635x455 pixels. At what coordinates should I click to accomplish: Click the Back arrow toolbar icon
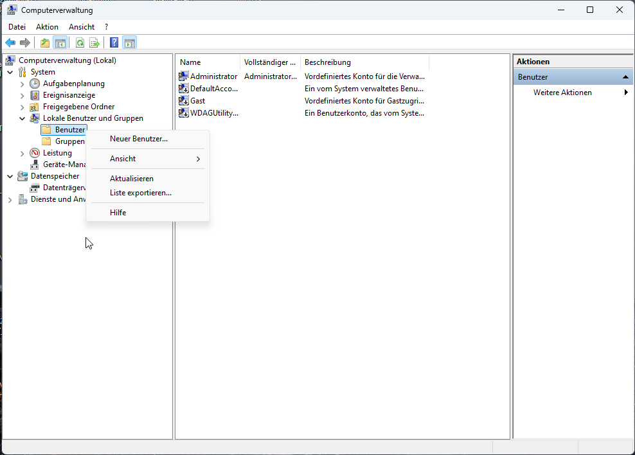10,42
